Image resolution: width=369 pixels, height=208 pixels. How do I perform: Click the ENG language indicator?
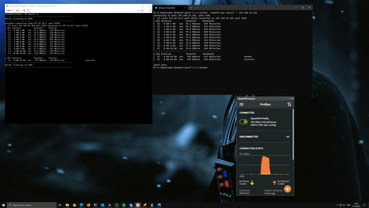[349, 205]
